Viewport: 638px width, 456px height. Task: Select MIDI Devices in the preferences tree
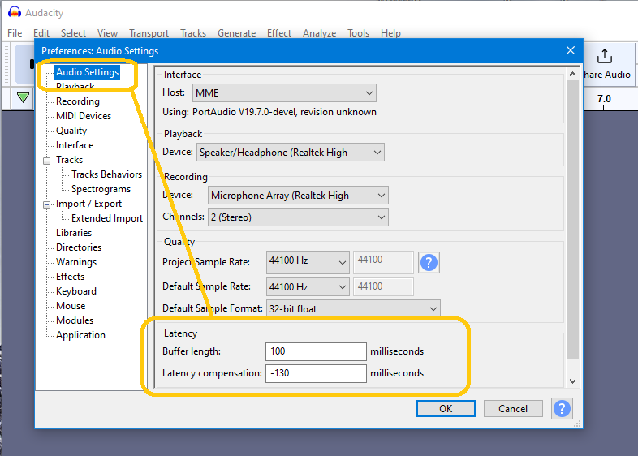pos(84,116)
